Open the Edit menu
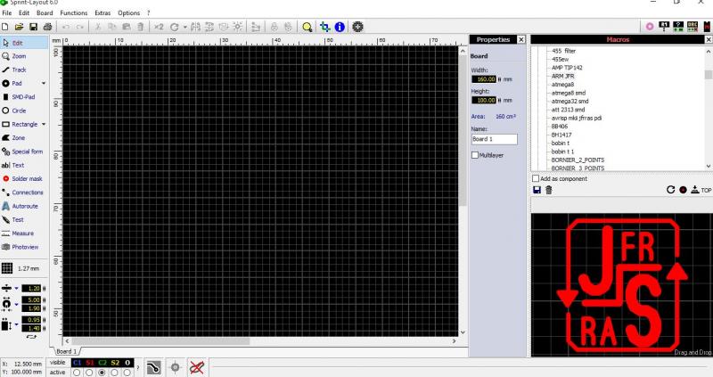 [x=24, y=13]
